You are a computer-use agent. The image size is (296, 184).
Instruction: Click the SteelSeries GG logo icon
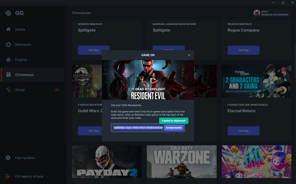point(8,13)
